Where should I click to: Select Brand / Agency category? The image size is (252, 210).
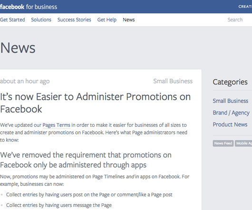click(231, 113)
